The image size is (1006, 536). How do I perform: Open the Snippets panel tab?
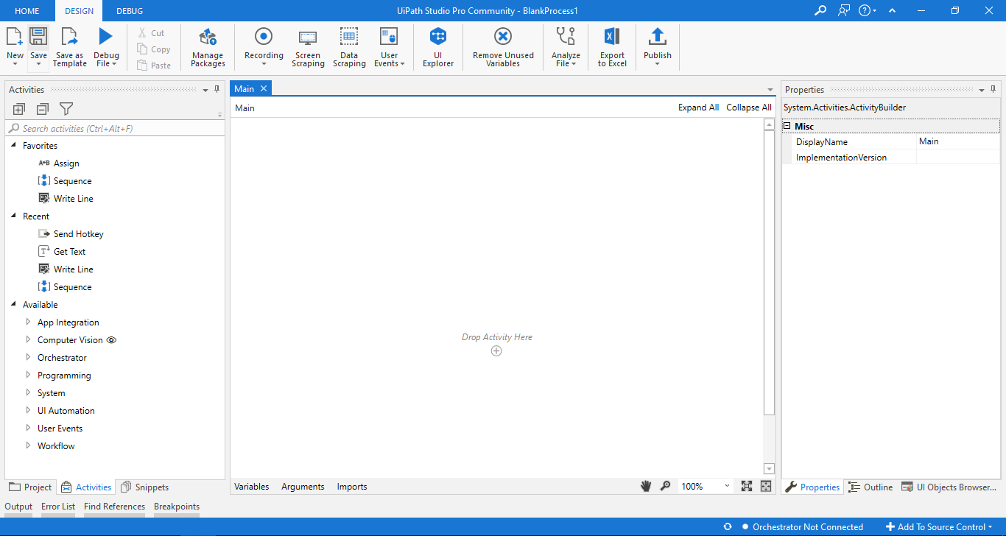point(145,487)
